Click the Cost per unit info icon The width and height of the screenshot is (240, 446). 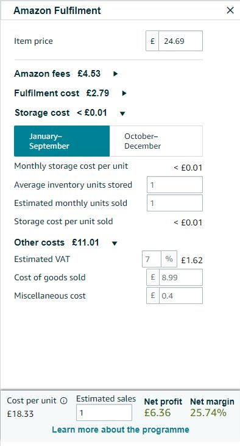[x=64, y=401]
